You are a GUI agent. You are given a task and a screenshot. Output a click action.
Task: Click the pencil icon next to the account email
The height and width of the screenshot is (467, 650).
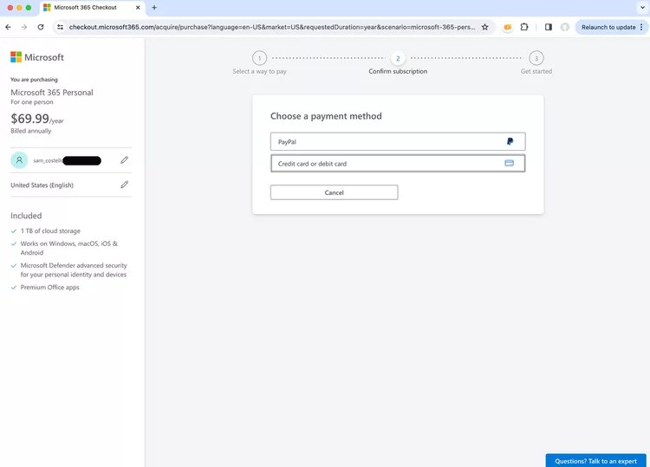click(124, 160)
